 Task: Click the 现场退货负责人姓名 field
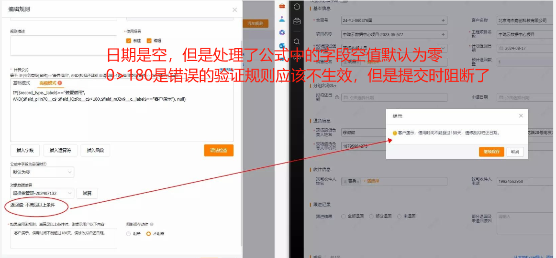364,133
